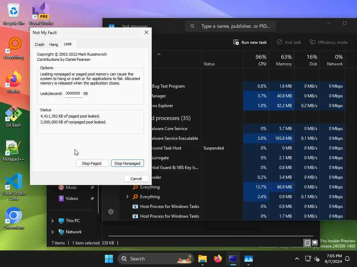The image size is (357, 267).
Task: Sort by Network column in Task Manager
Action: coord(332,60)
